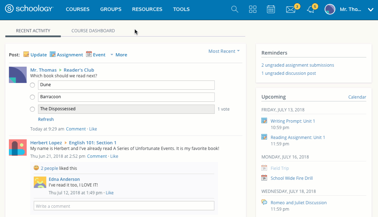Expand the More post options dropdown
Image resolution: width=378 pixels, height=217 pixels.
tap(118, 55)
